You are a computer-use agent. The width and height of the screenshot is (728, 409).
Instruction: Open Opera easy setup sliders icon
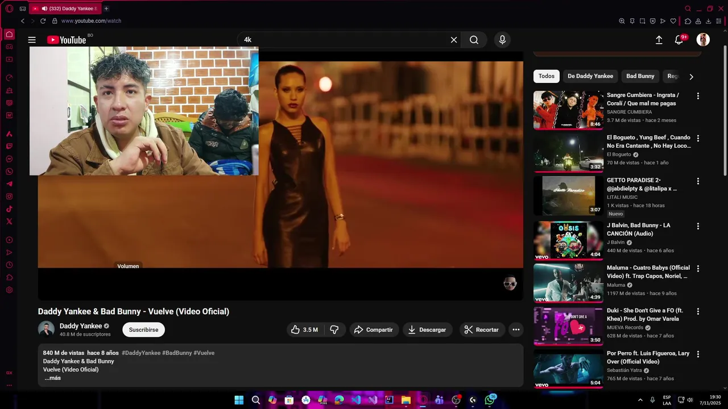click(x=719, y=21)
